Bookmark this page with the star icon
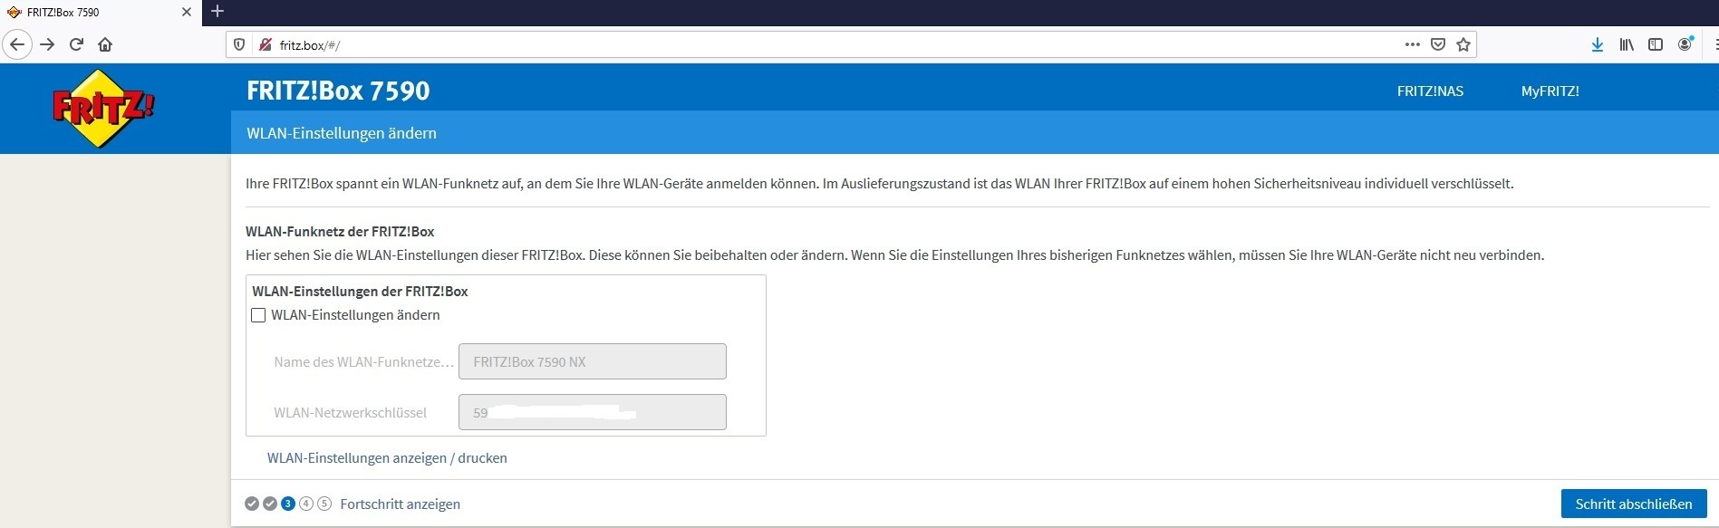Screen dimensions: 1719x528 1463,44
